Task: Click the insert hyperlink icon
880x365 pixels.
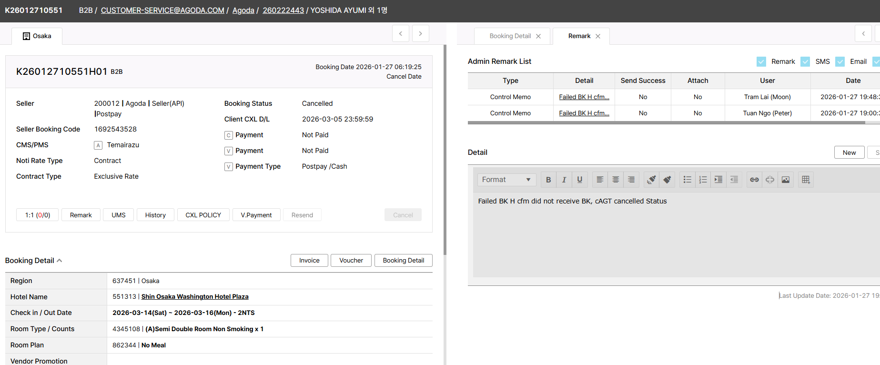Action: tap(754, 180)
